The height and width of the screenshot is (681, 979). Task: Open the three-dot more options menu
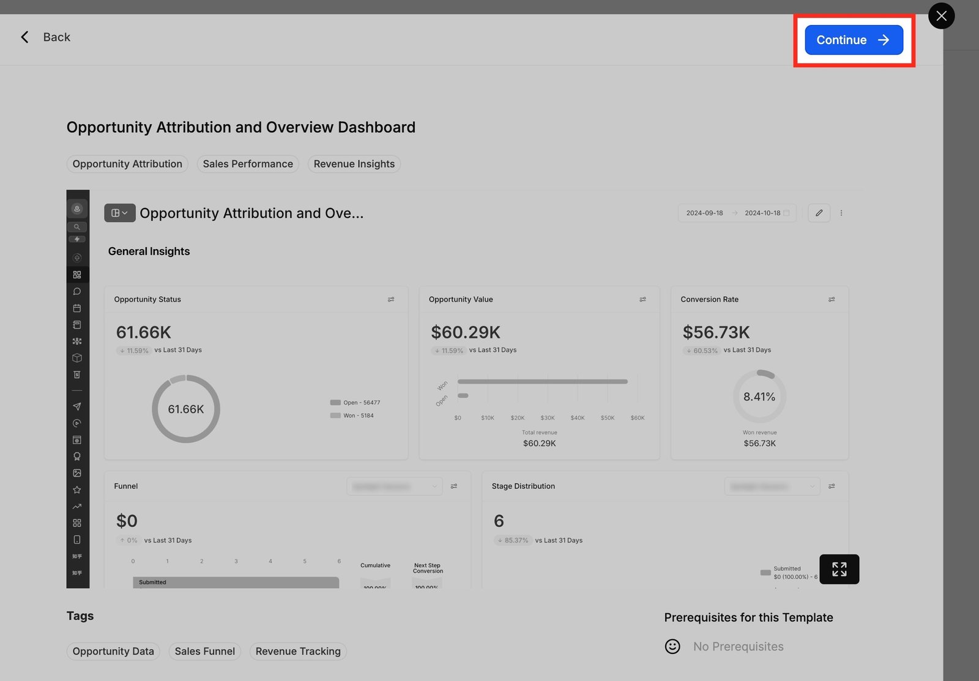(841, 213)
